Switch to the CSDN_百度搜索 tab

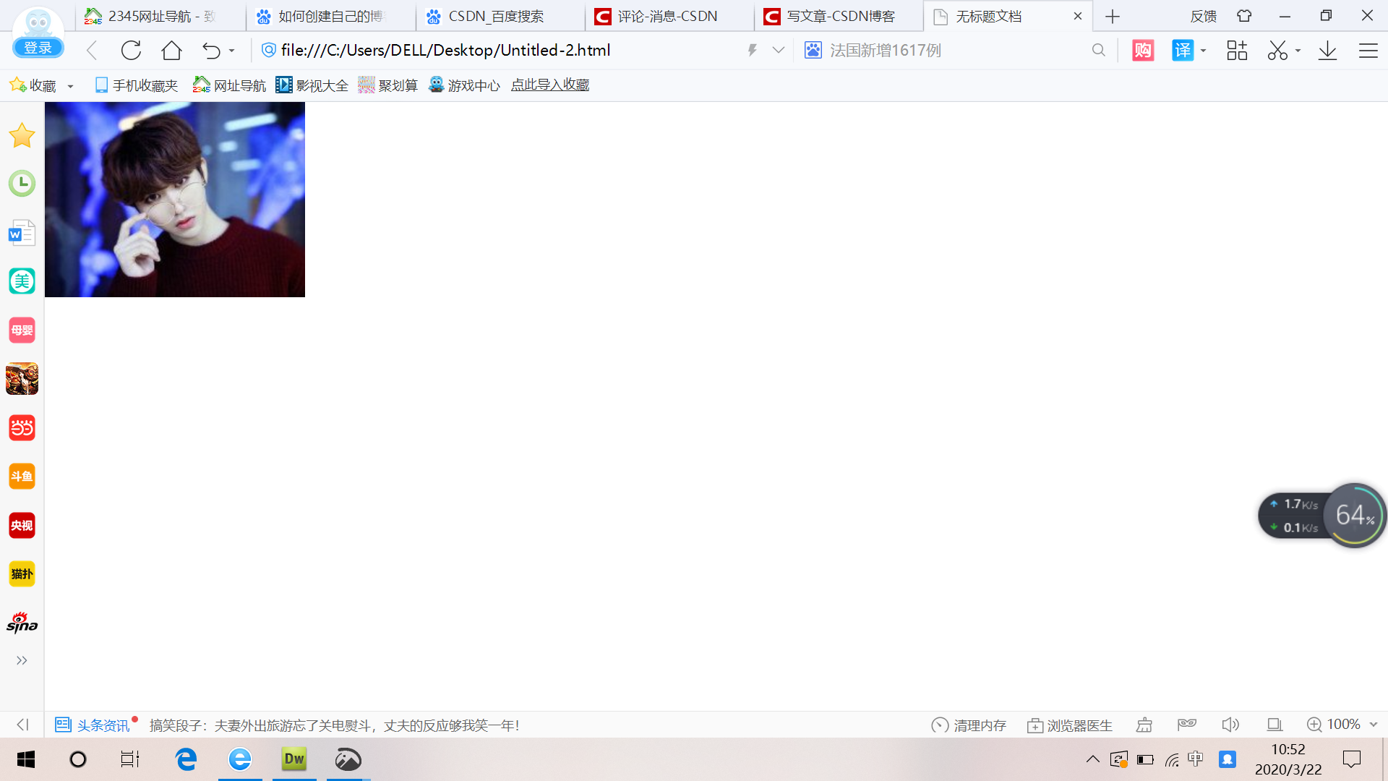pos(496,16)
